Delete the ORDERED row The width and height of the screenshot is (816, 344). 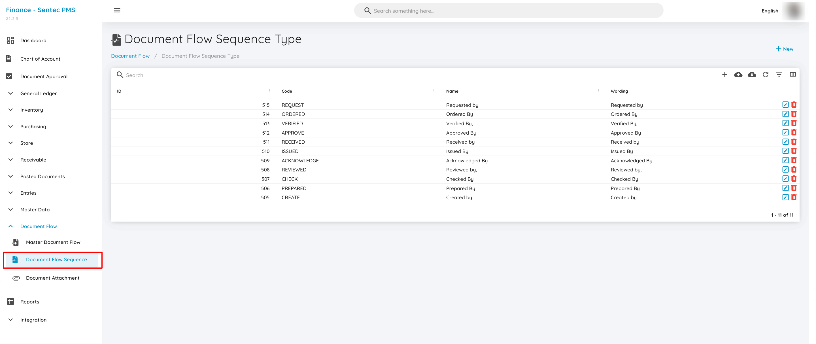point(794,114)
